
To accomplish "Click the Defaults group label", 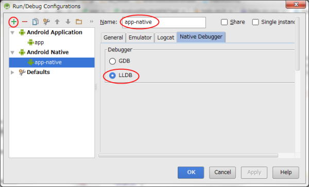I will 38,72.
